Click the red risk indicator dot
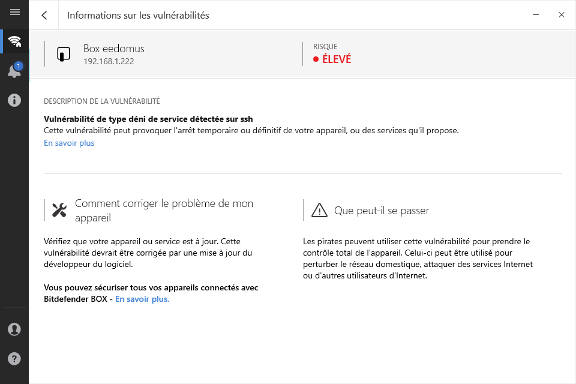 coord(316,59)
